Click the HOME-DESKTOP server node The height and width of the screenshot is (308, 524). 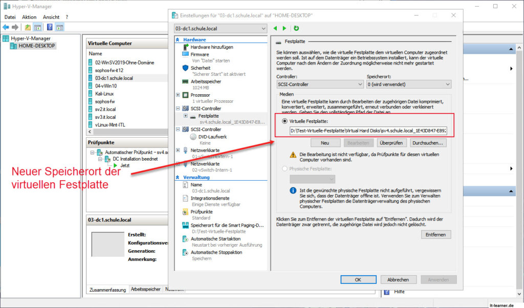pos(36,46)
